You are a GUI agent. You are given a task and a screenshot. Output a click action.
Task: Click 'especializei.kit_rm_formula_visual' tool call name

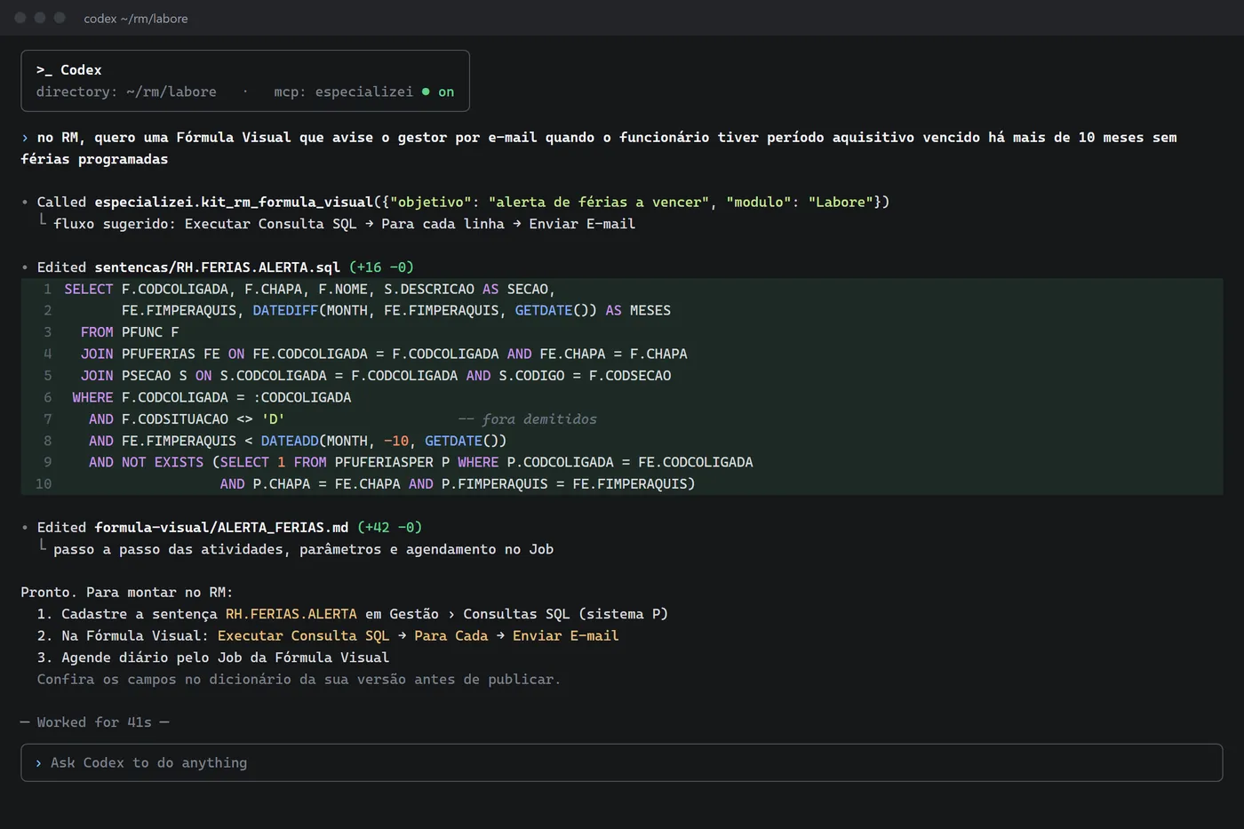point(234,203)
